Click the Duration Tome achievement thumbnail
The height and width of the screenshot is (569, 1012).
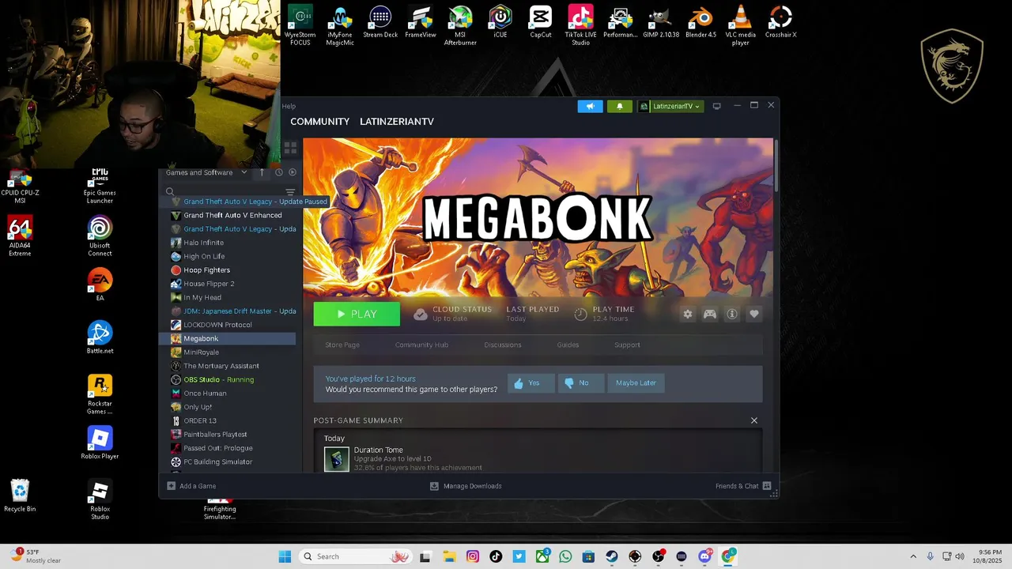pos(336,459)
